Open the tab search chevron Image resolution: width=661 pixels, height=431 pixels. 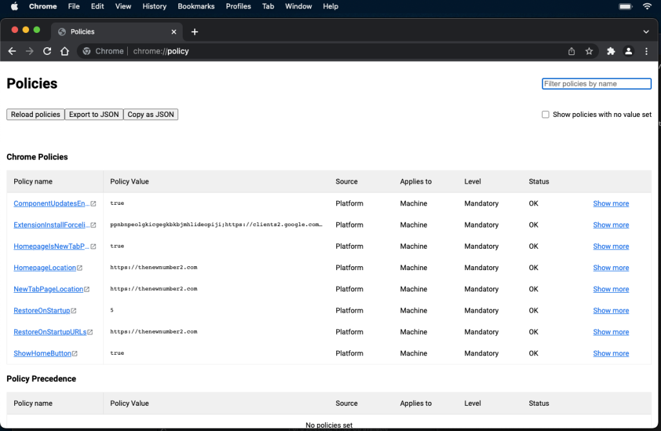point(646,32)
